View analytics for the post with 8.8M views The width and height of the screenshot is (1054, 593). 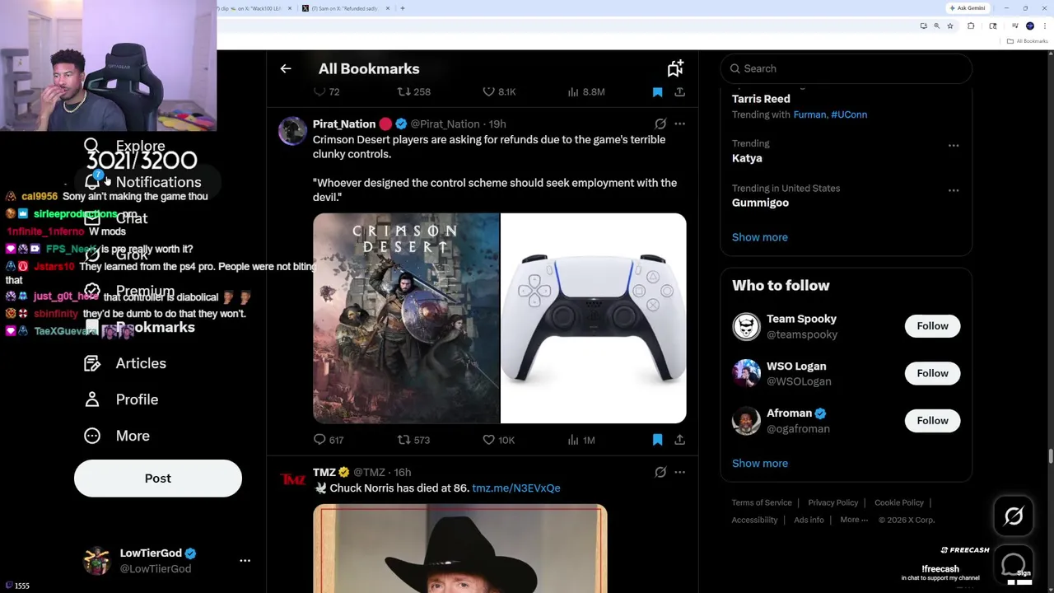[x=586, y=91]
